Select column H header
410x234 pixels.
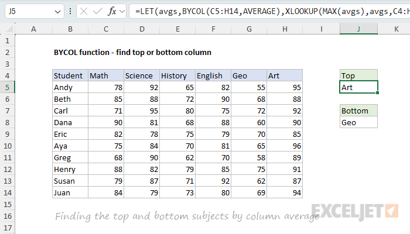click(x=285, y=29)
